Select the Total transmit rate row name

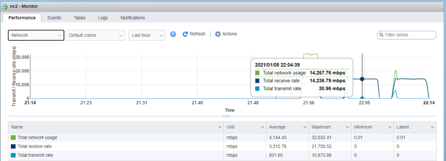click(35, 155)
